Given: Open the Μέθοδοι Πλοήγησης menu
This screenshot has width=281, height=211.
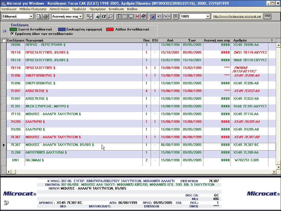Looking at the screenshot, I should [33, 9].
